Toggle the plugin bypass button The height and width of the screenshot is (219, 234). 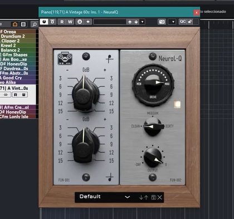coord(52,22)
